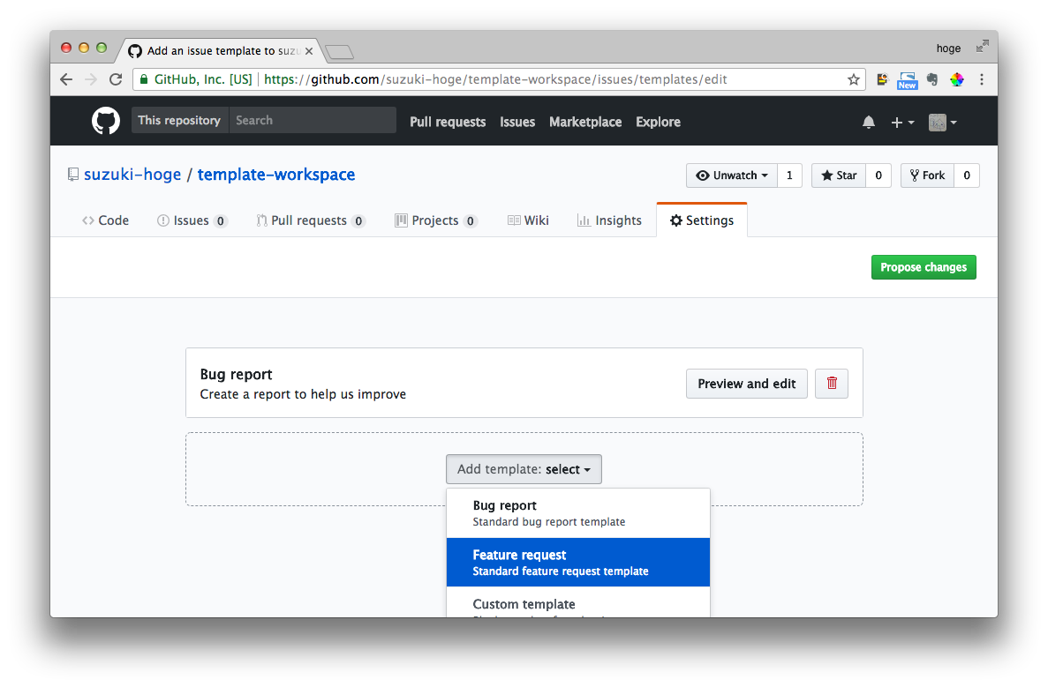Open the Add template select dropdown
This screenshot has width=1048, height=687.
pos(524,469)
